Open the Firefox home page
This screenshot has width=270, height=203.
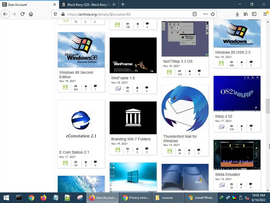tap(31, 14)
